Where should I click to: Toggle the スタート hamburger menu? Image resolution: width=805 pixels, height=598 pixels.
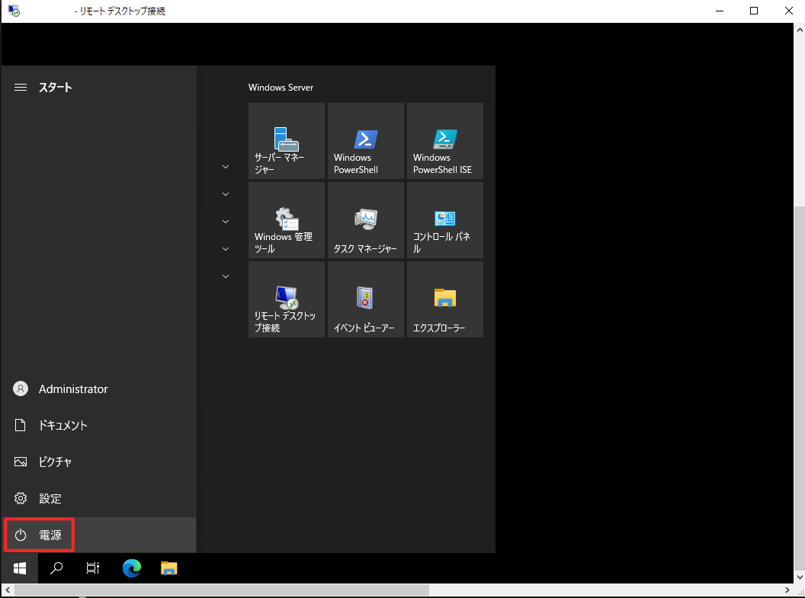pos(21,88)
